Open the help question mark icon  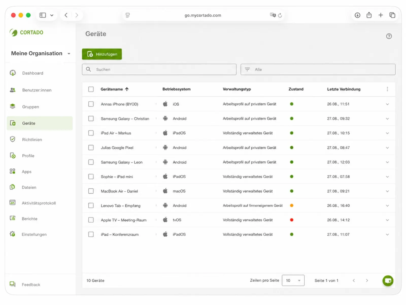point(389,36)
